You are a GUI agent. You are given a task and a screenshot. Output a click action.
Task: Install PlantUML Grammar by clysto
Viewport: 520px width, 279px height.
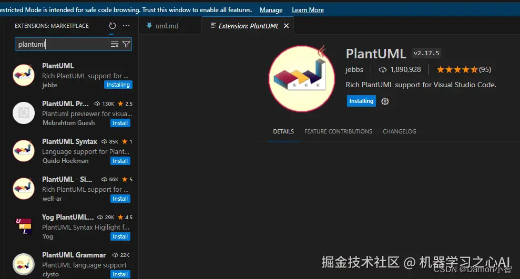120,274
